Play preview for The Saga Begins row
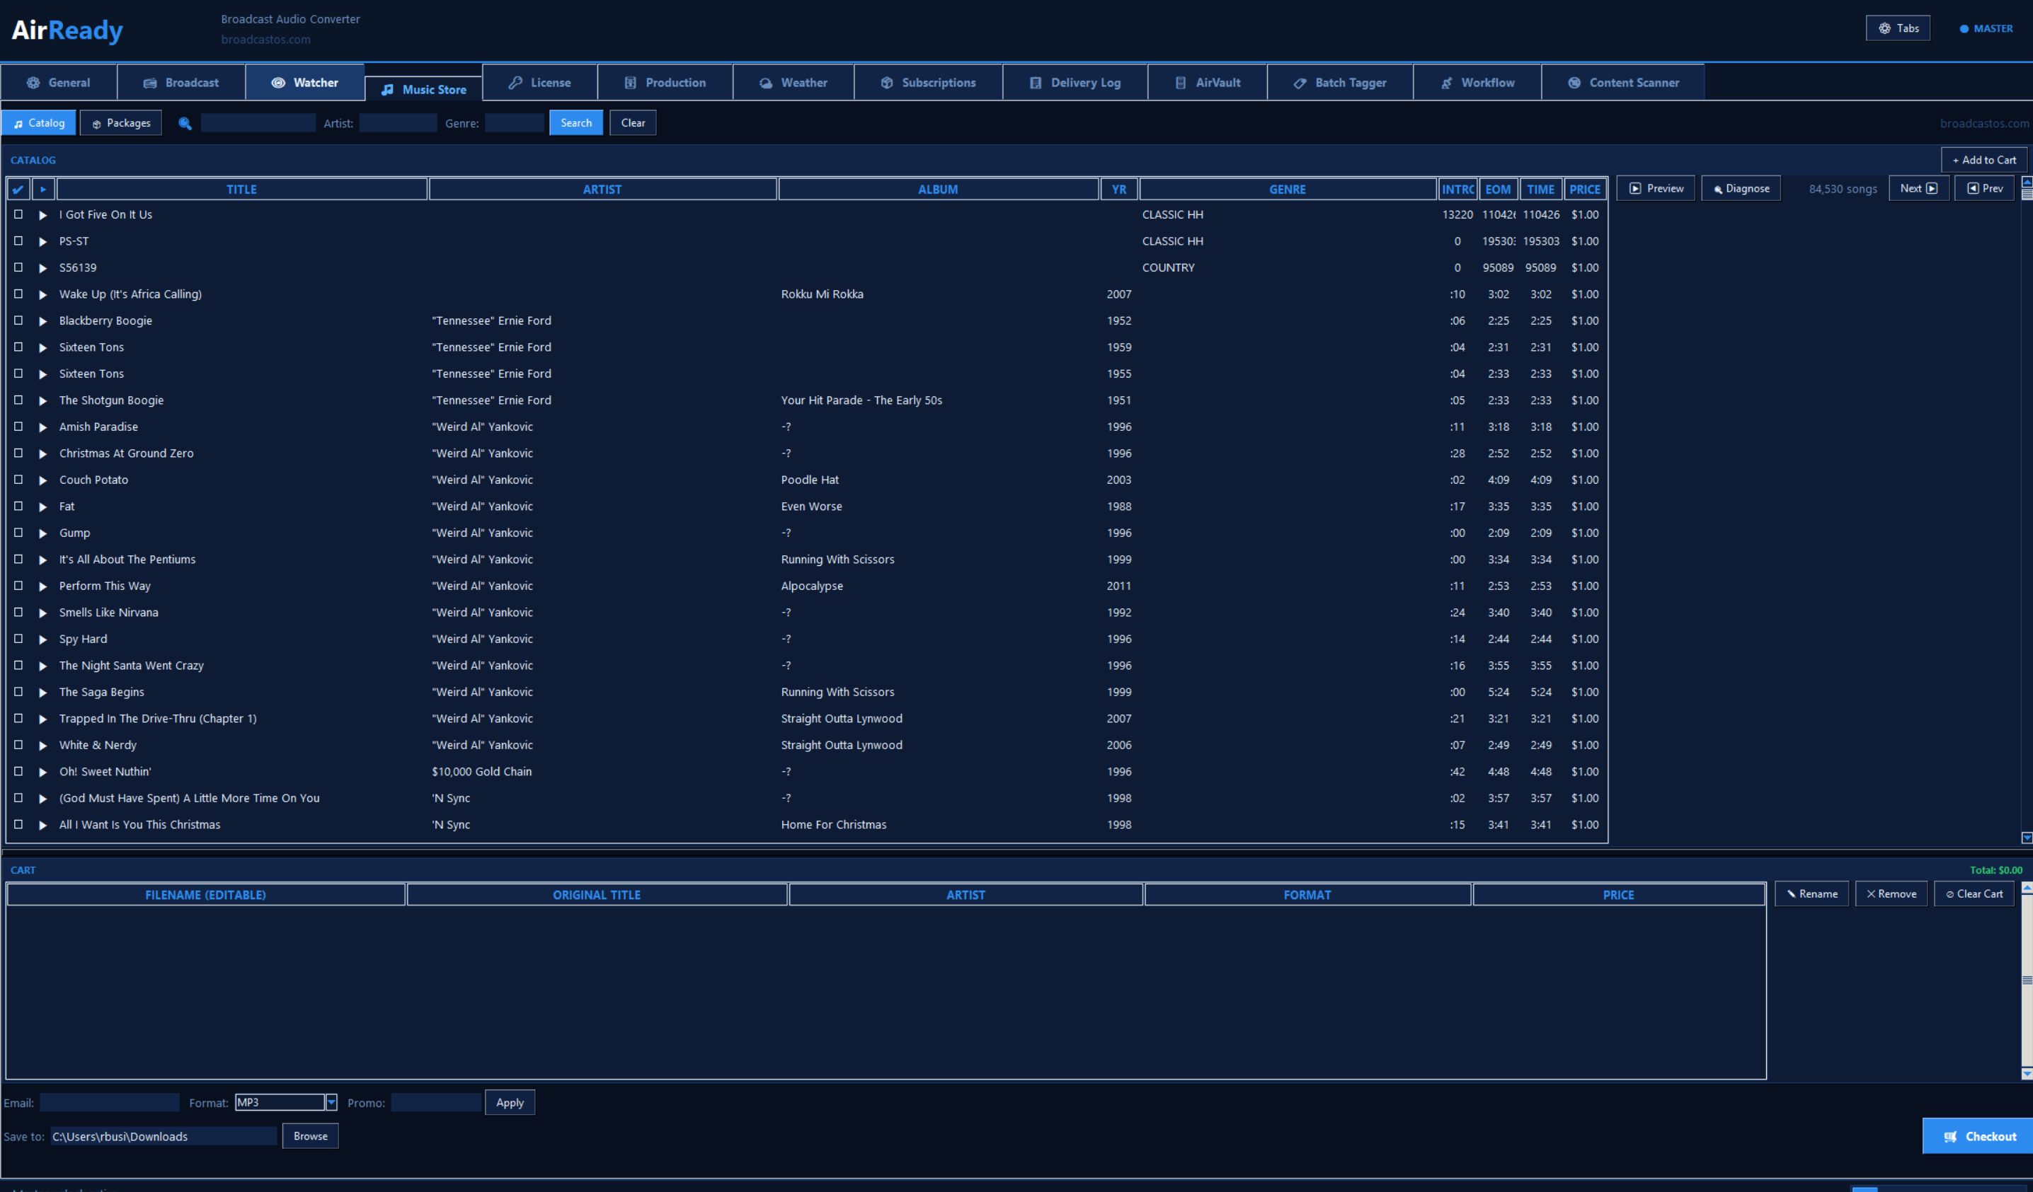2033x1192 pixels. (x=42, y=693)
